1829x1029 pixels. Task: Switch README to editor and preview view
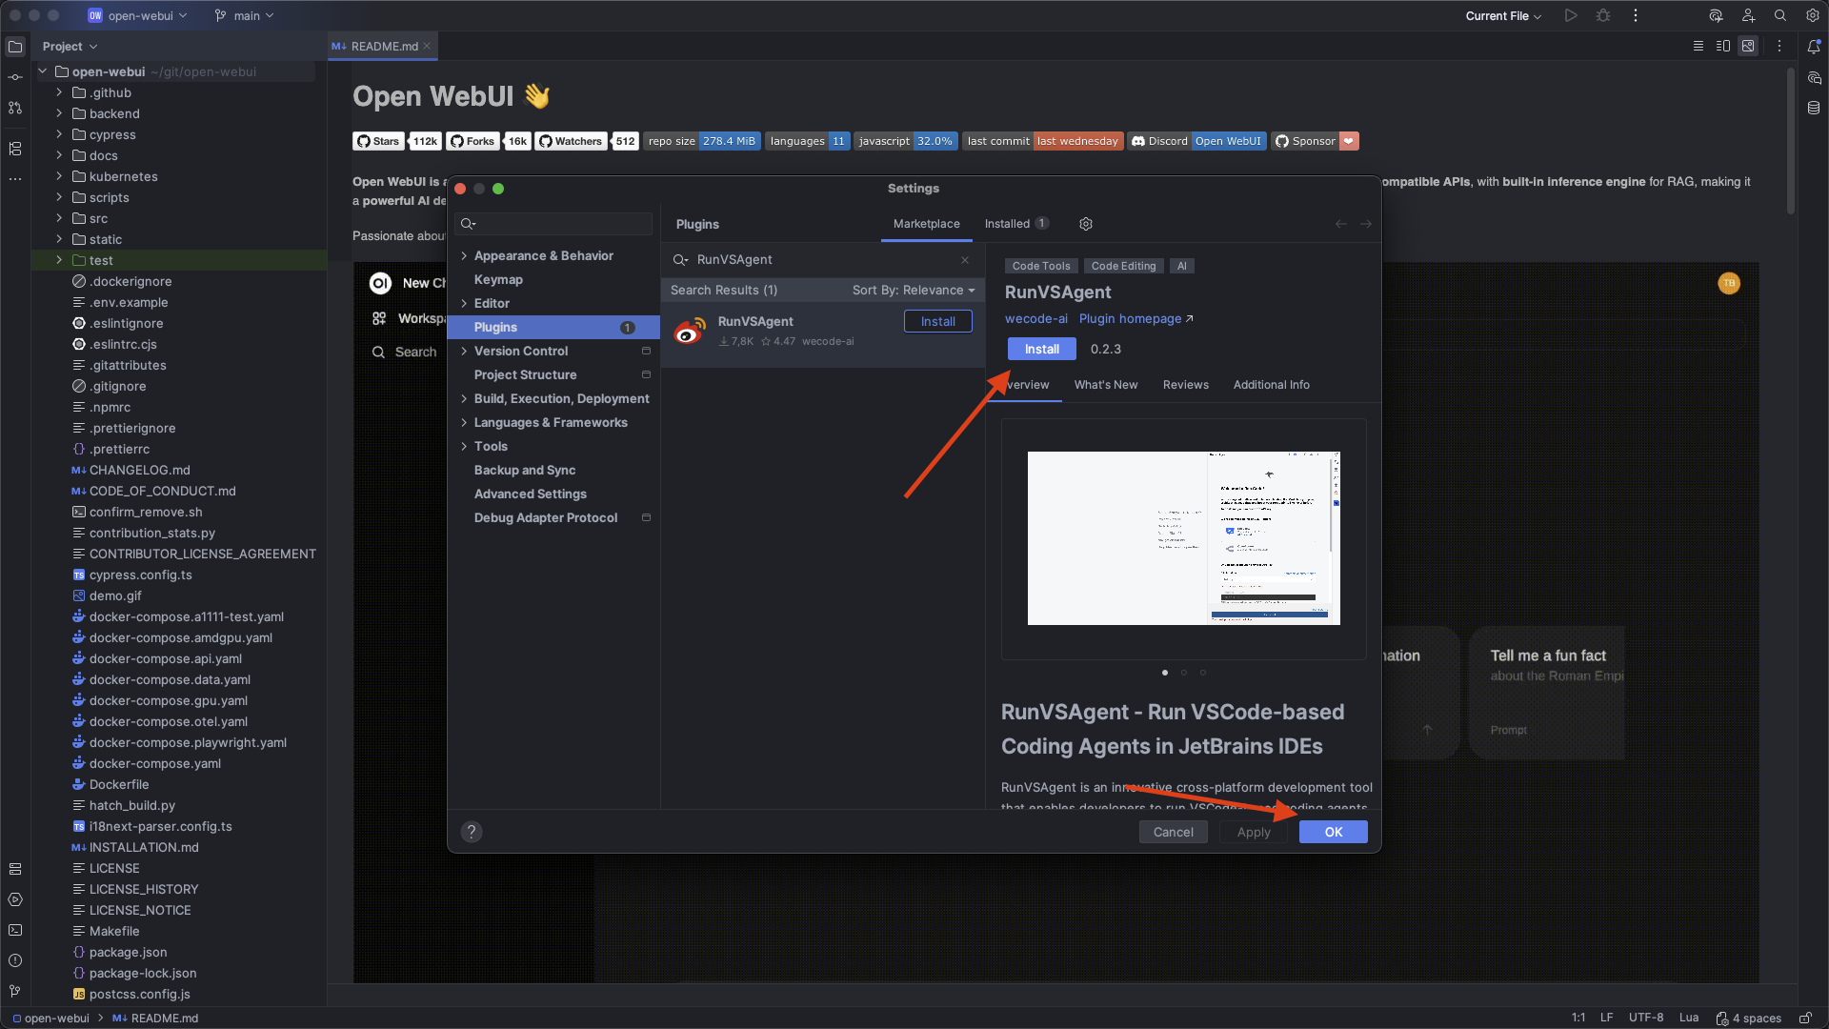(1723, 46)
